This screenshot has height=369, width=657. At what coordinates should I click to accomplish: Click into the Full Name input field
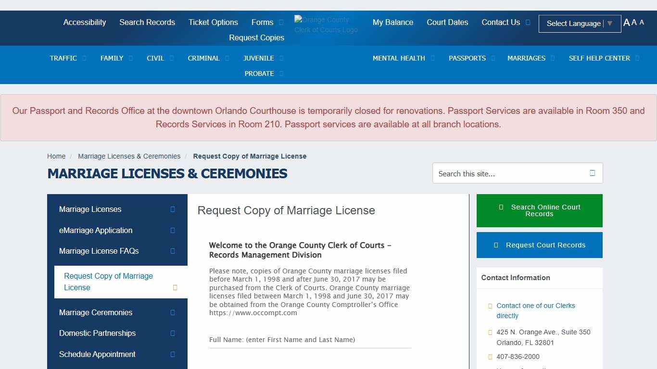coord(310,340)
